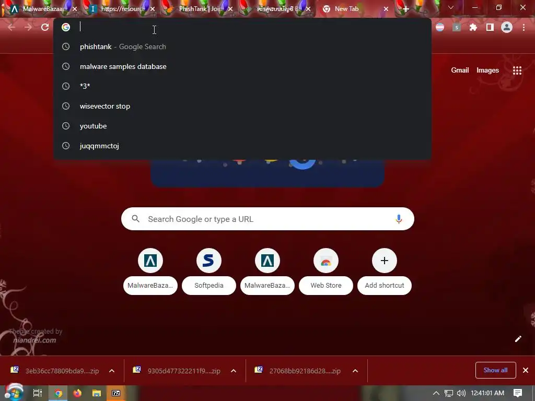This screenshot has width=535, height=401.
Task: Open the profile avatar menu
Action: pos(507,27)
